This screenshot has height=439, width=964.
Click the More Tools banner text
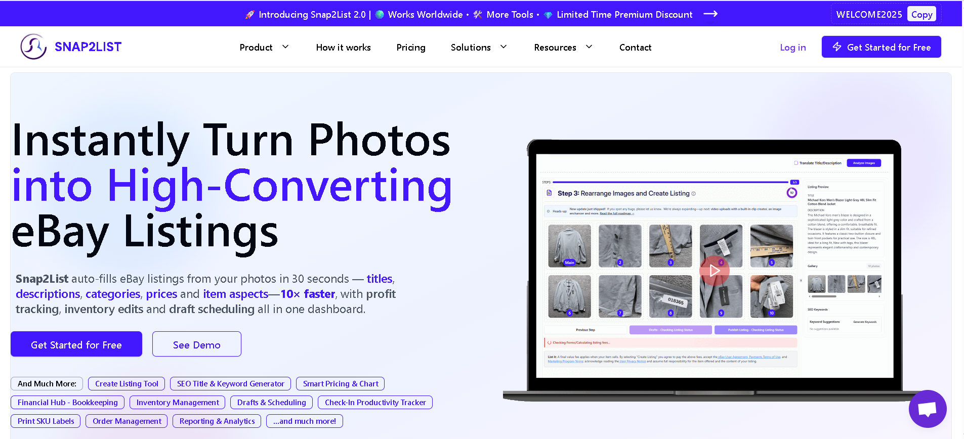point(510,15)
